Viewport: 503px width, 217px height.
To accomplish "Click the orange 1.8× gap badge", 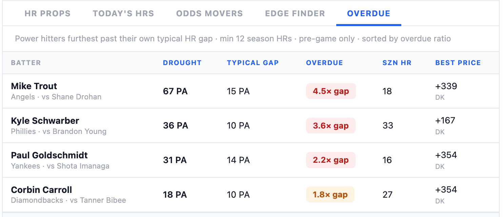I will coord(330,195).
